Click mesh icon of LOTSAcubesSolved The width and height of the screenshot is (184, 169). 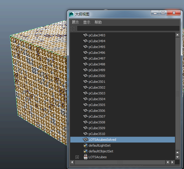pyautogui.click(x=85, y=140)
